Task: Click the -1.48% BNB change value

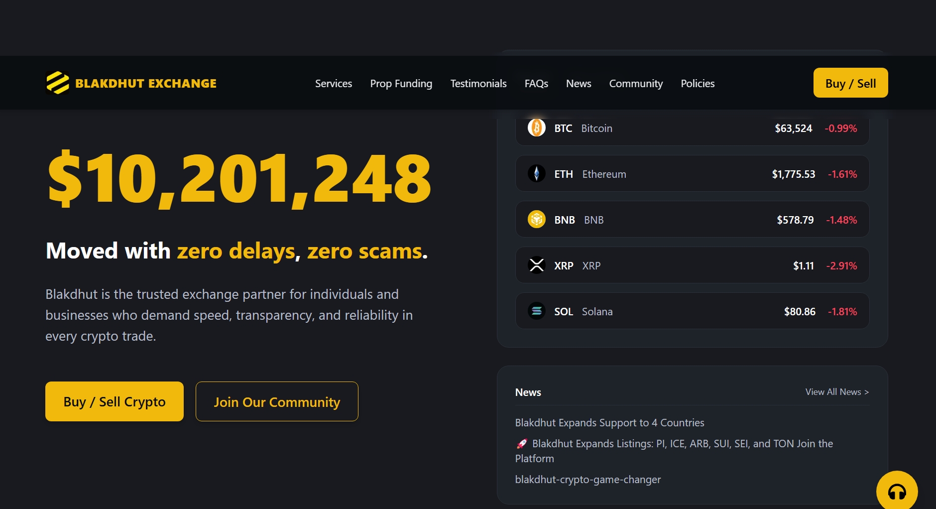Action: coord(841,220)
